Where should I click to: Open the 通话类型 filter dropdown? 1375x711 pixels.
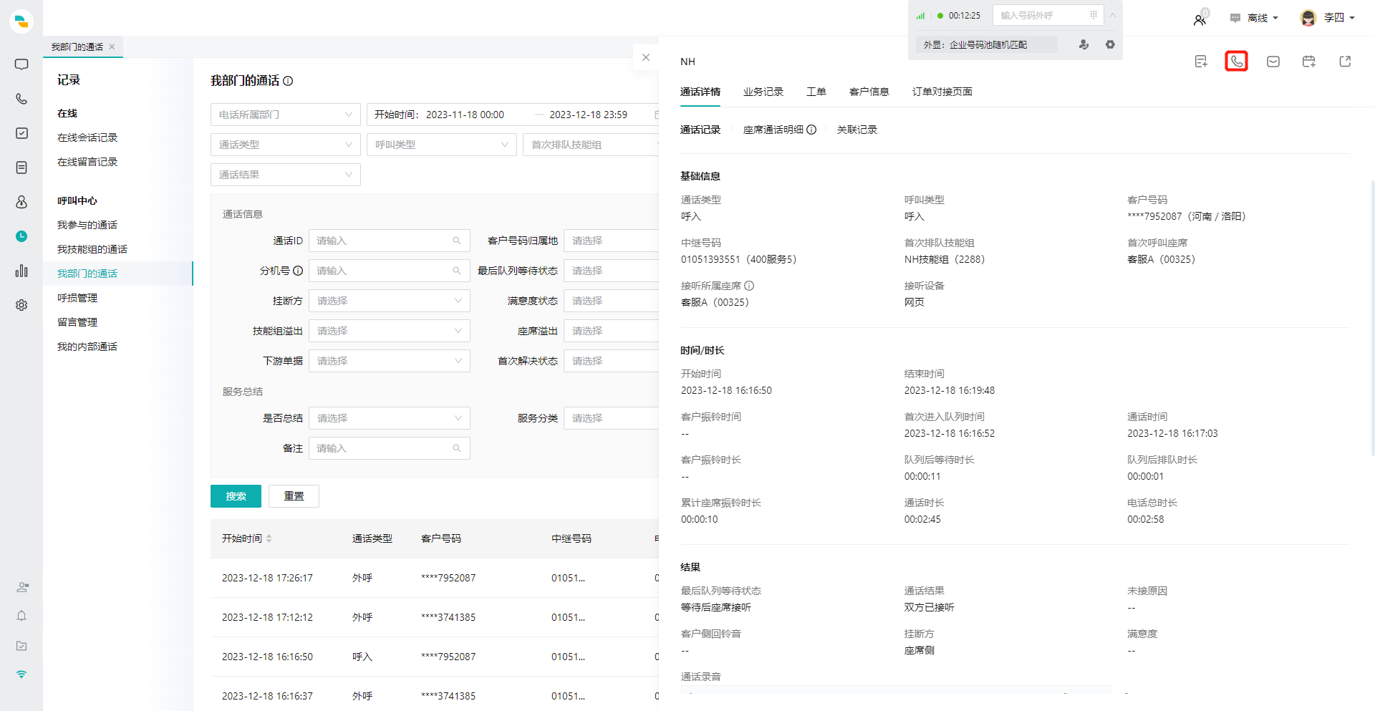[x=286, y=145]
